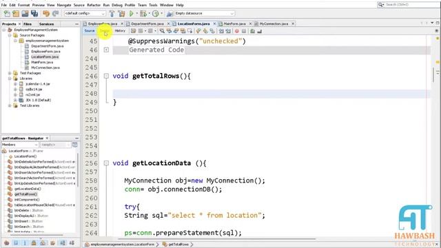Screen dimensions: 441x248
Task: Select getLocationData() in the Navigator list
Action: pos(28,189)
